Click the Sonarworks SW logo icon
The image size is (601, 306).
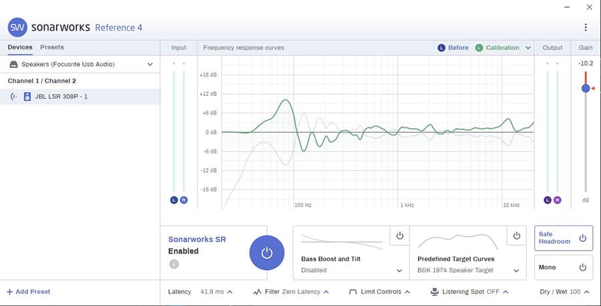17,27
